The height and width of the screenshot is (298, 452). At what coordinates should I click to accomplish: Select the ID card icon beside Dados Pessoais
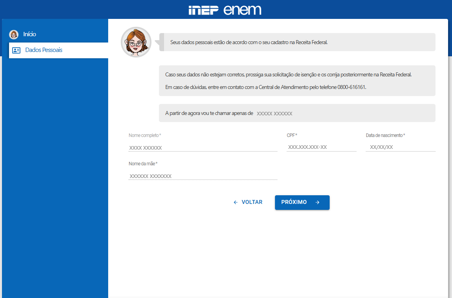15,50
